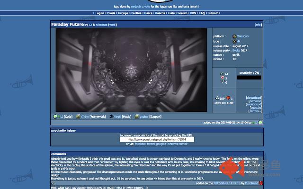Open the BBS menu item
The image size is (303, 189).
193,13
